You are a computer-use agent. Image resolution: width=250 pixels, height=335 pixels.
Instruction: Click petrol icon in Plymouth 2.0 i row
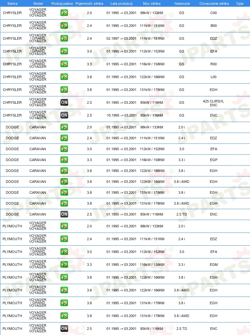click(64, 226)
